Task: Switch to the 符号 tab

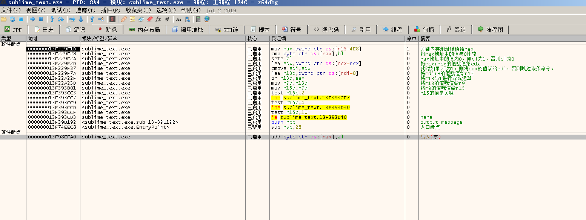Action: pos(292,30)
